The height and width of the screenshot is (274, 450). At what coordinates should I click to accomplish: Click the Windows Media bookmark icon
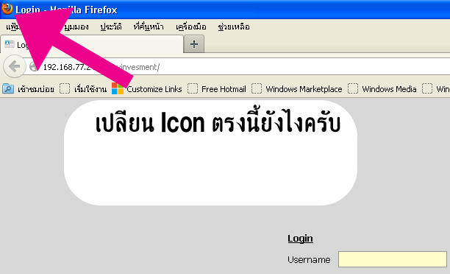click(x=353, y=88)
